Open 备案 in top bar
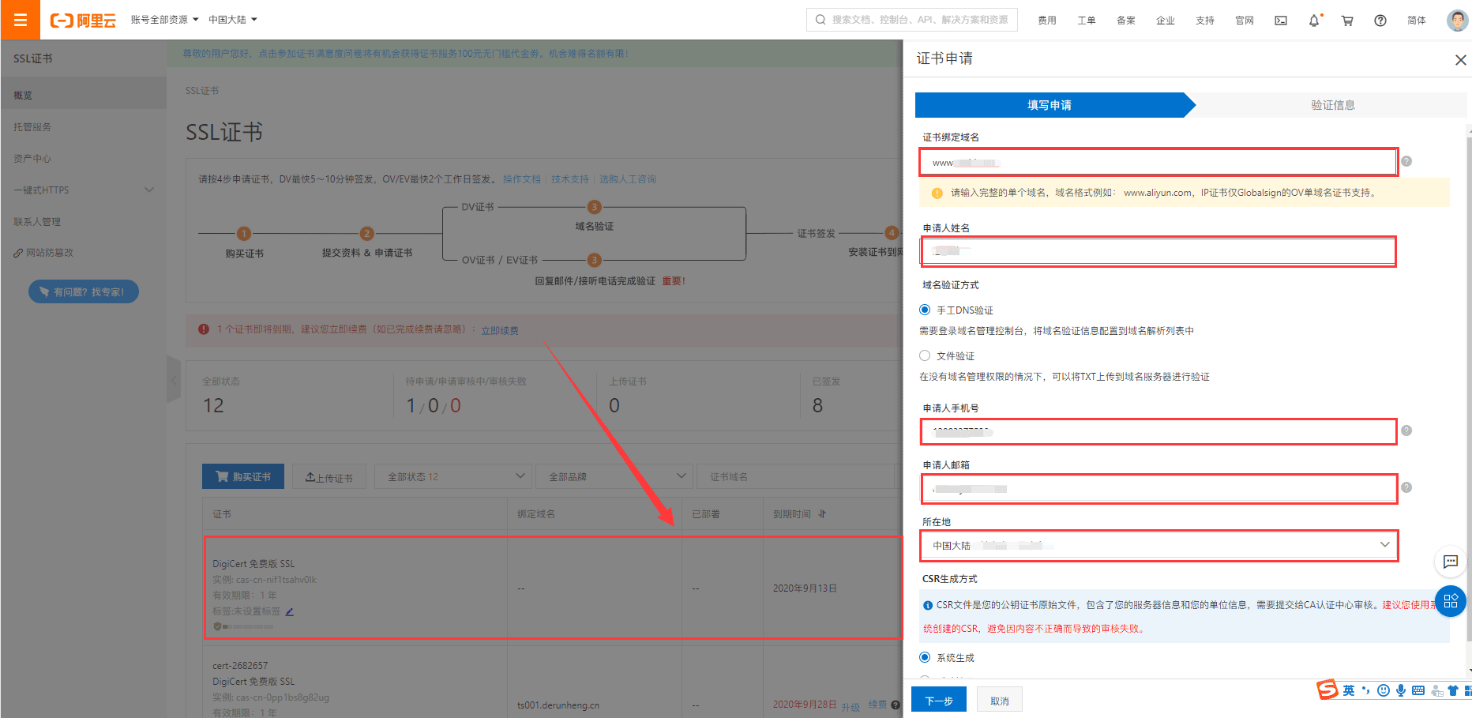The height and width of the screenshot is (718, 1472). tap(1126, 21)
